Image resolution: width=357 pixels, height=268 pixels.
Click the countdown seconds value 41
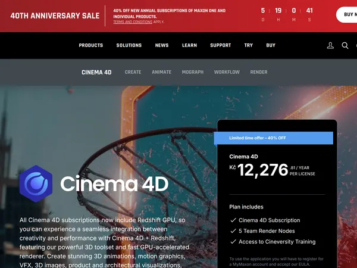pos(309,11)
